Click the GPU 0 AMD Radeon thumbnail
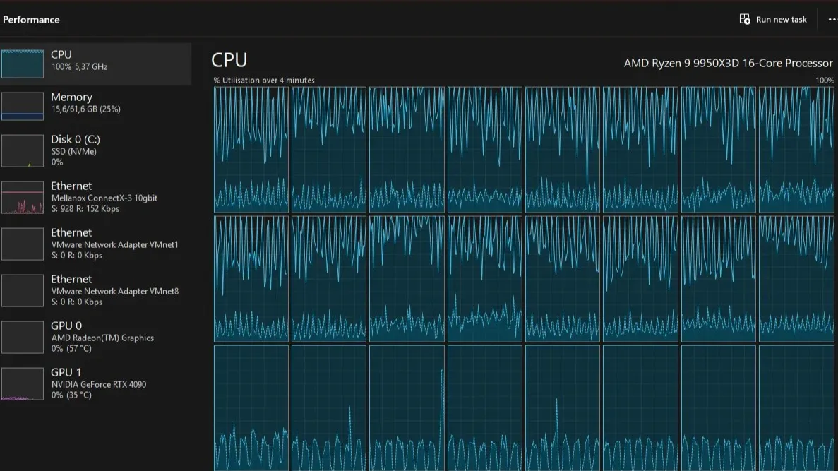The image size is (838, 471). 23,338
